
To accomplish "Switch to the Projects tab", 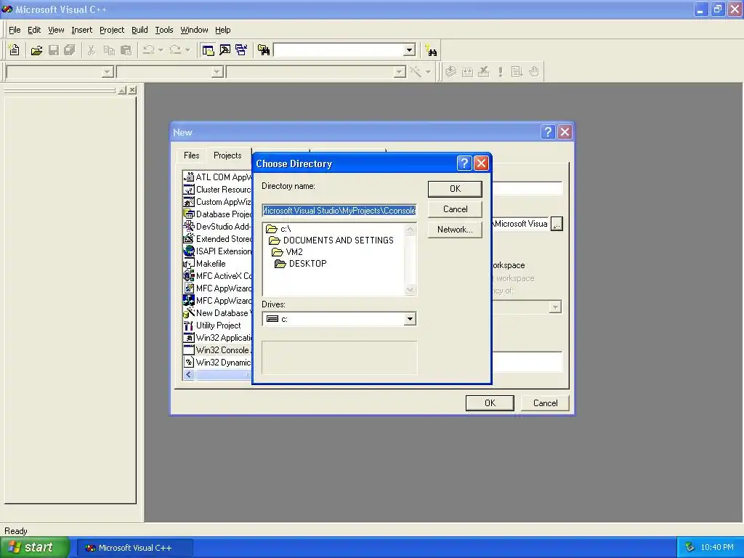I will tap(227, 155).
